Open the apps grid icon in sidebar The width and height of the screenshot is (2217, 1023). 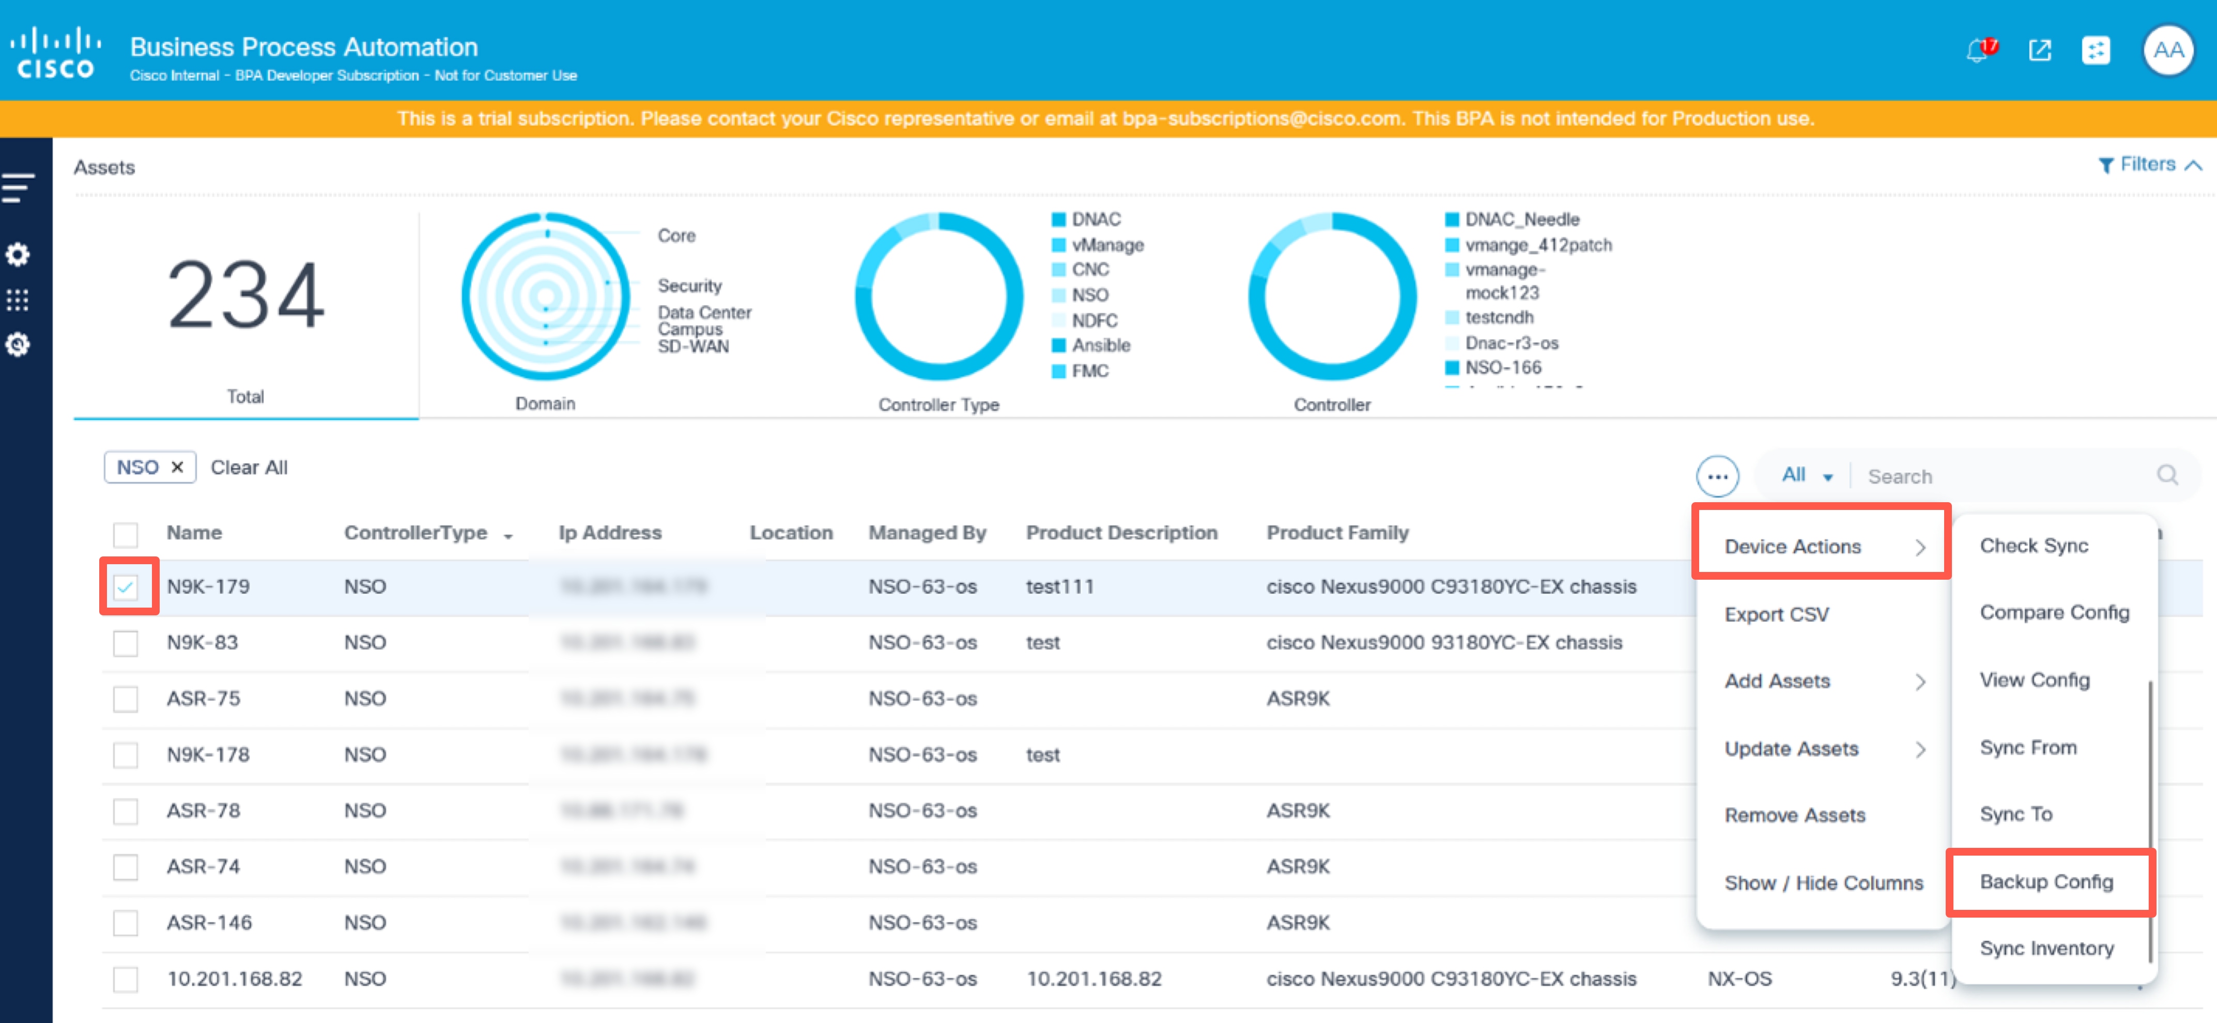point(18,300)
